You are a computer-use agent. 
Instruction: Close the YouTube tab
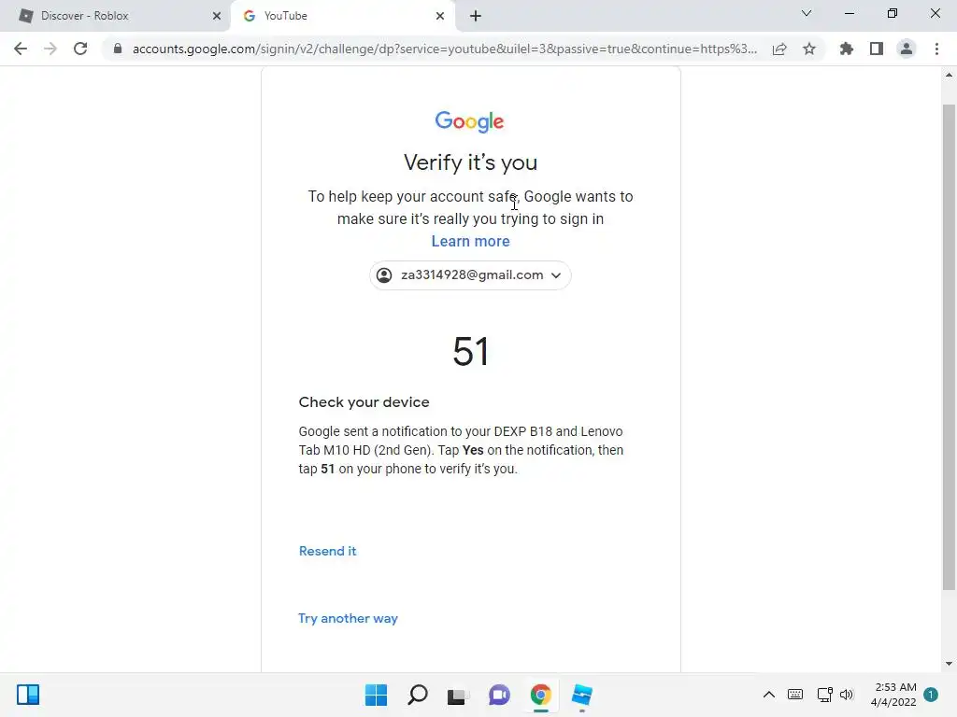tap(440, 16)
